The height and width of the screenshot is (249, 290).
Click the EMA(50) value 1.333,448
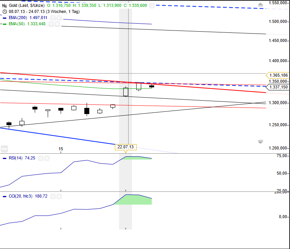click(36, 24)
